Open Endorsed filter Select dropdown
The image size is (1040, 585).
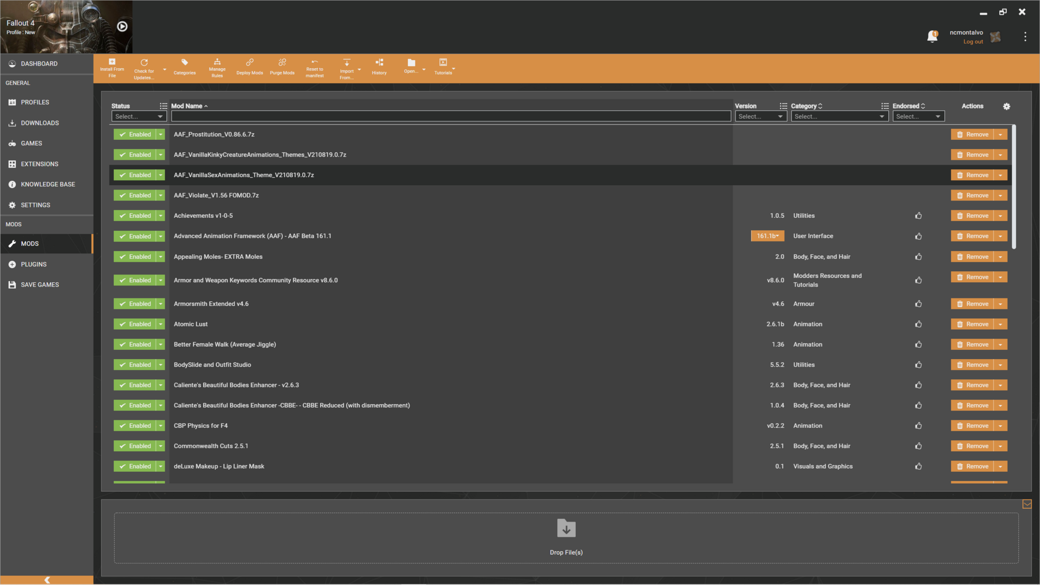918,116
